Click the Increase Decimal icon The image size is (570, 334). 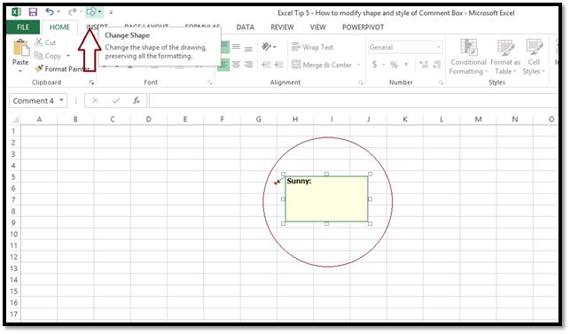424,65
